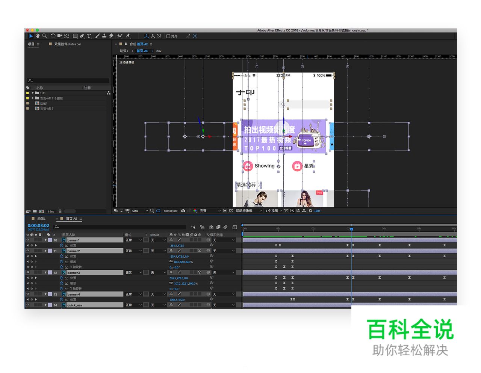Screen dimensions: 481x373
Task: Choose the World Axis mode icon
Action: coord(153,36)
